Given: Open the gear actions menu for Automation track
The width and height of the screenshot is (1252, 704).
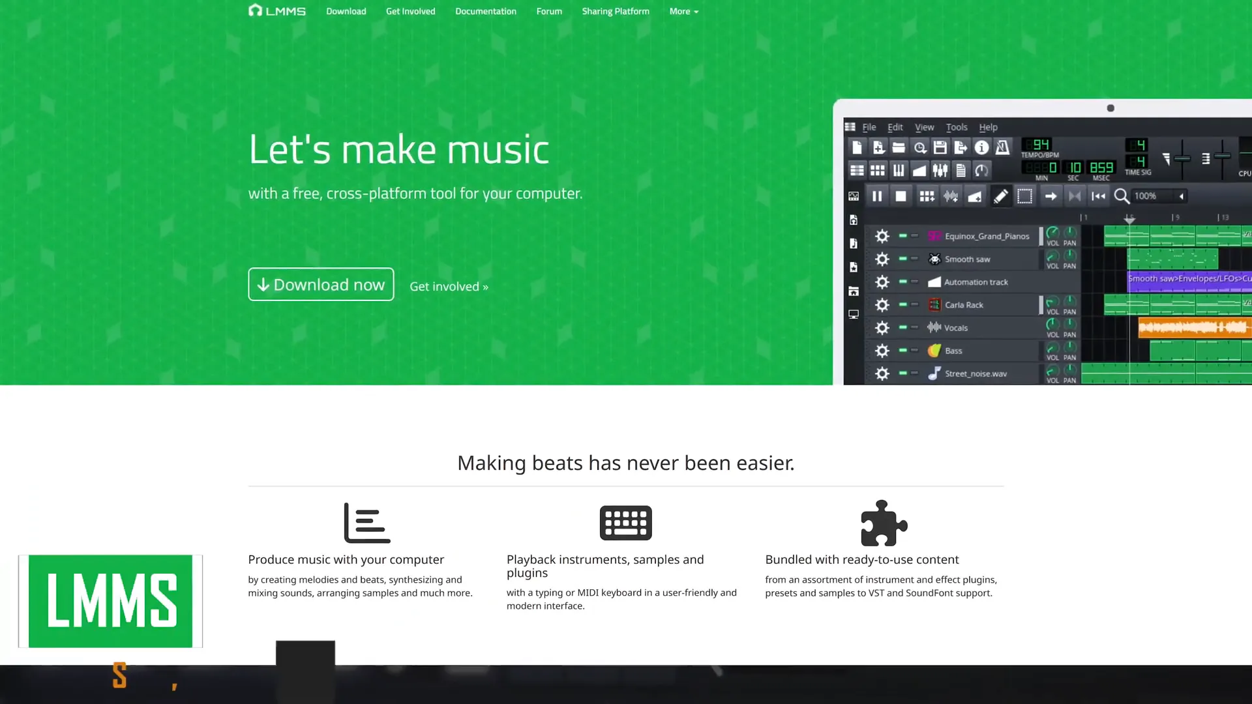Looking at the screenshot, I should click(x=882, y=282).
